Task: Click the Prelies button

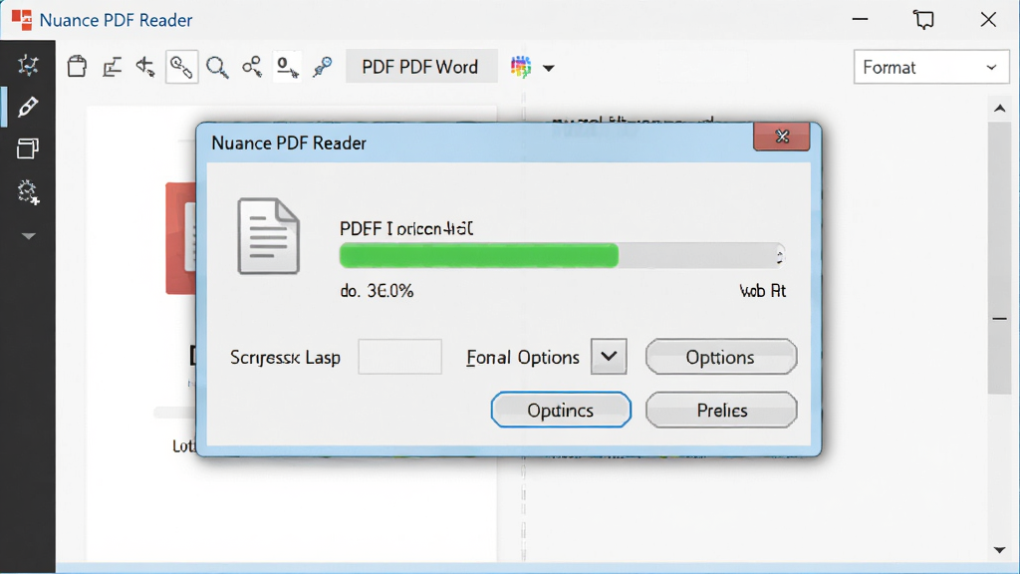Action: point(721,410)
